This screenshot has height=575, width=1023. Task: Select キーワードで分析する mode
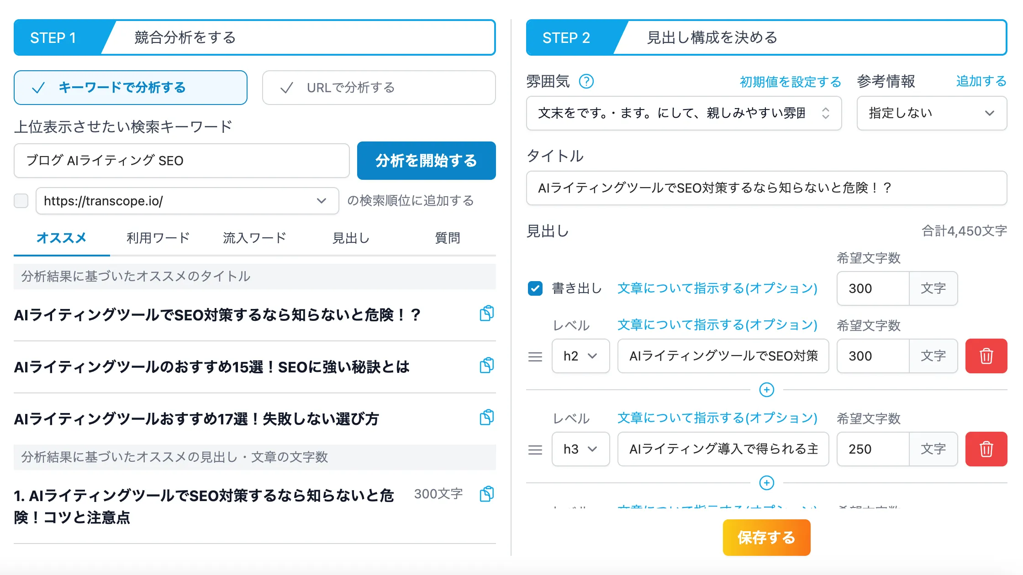pos(131,88)
